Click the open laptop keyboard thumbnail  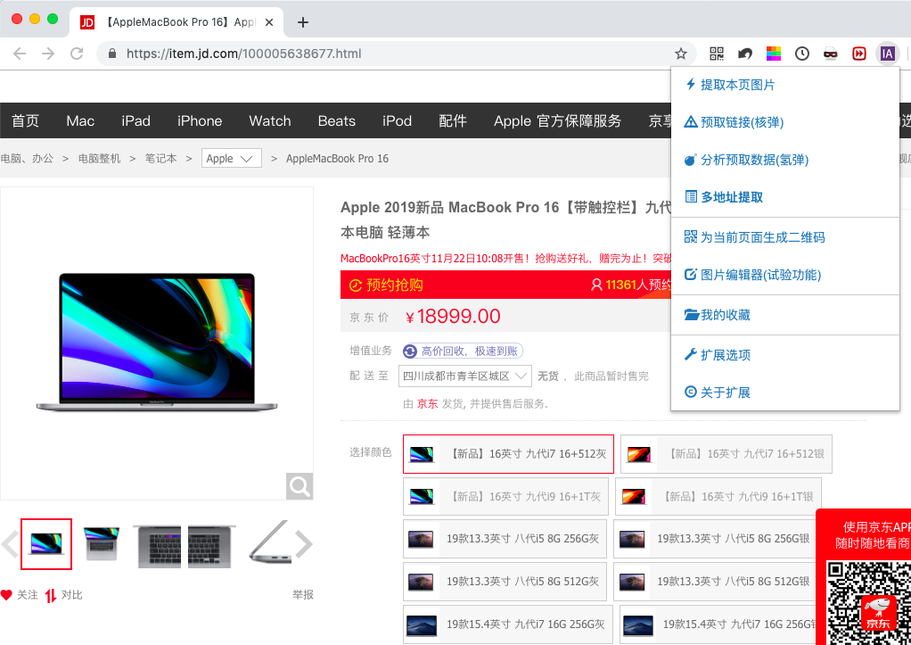click(x=102, y=544)
